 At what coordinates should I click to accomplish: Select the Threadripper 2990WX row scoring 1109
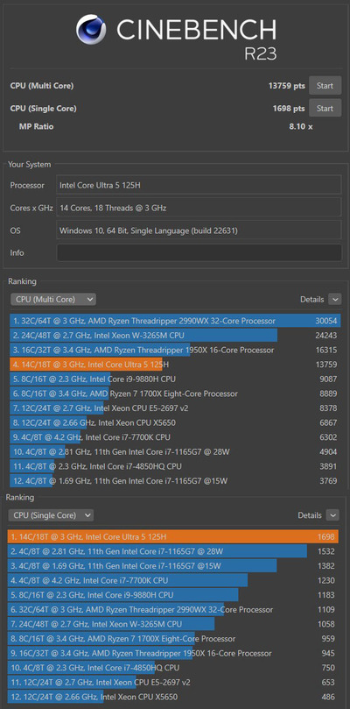(173, 609)
